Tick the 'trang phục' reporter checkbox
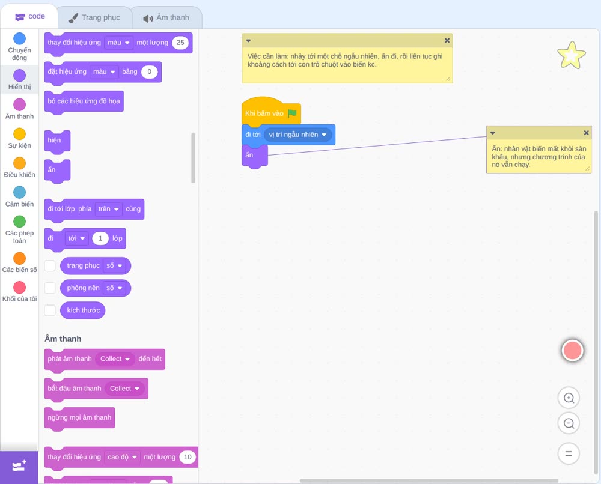The image size is (601, 484). click(50, 266)
